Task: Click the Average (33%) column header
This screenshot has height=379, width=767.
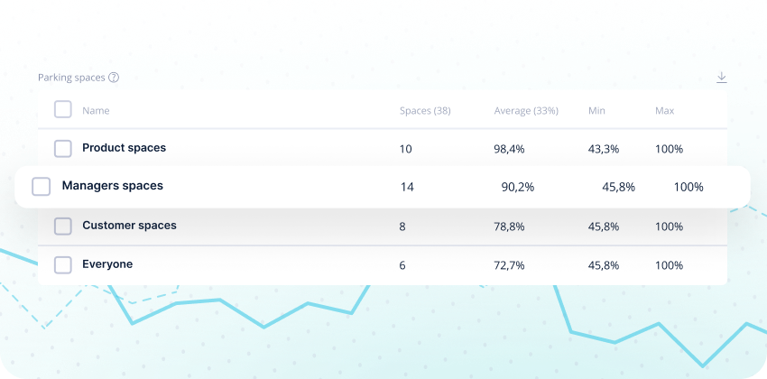Action: tap(526, 110)
